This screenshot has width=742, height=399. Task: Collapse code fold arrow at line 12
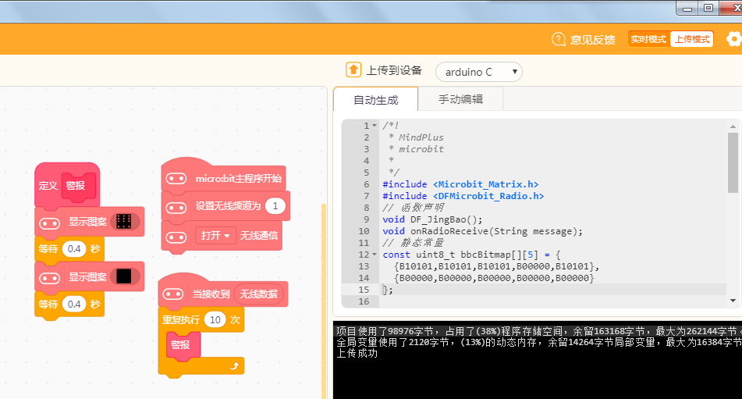pos(375,255)
